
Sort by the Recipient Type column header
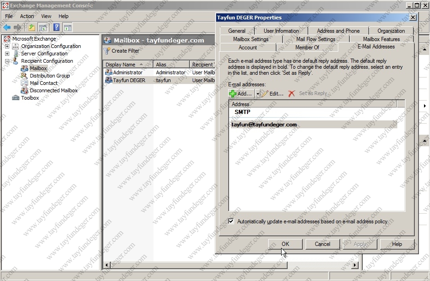(x=202, y=65)
